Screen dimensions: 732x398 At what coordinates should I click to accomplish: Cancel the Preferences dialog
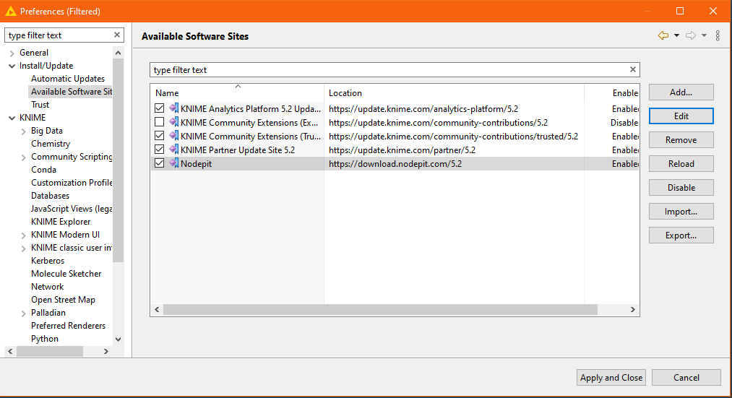click(686, 378)
